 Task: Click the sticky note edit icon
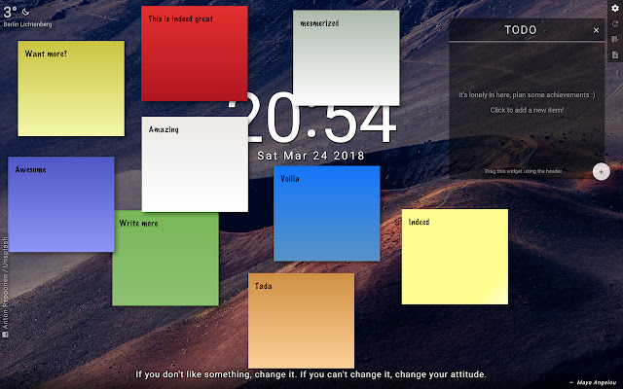pyautogui.click(x=614, y=40)
